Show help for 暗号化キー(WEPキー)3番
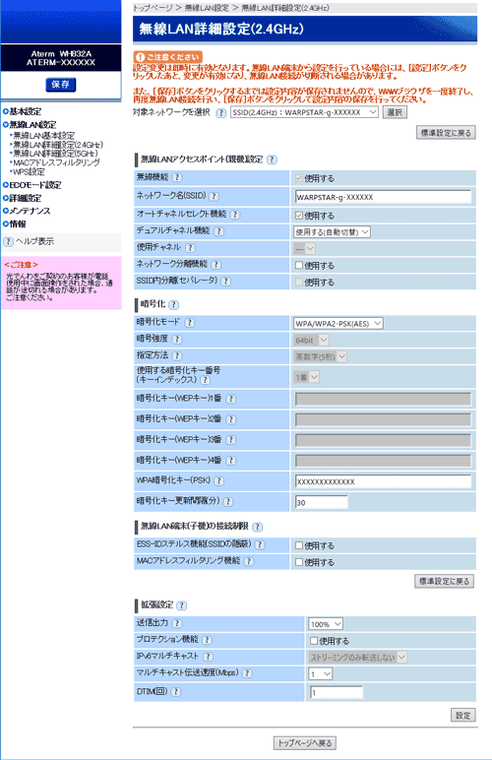This screenshot has height=760, width=492. [x=230, y=440]
